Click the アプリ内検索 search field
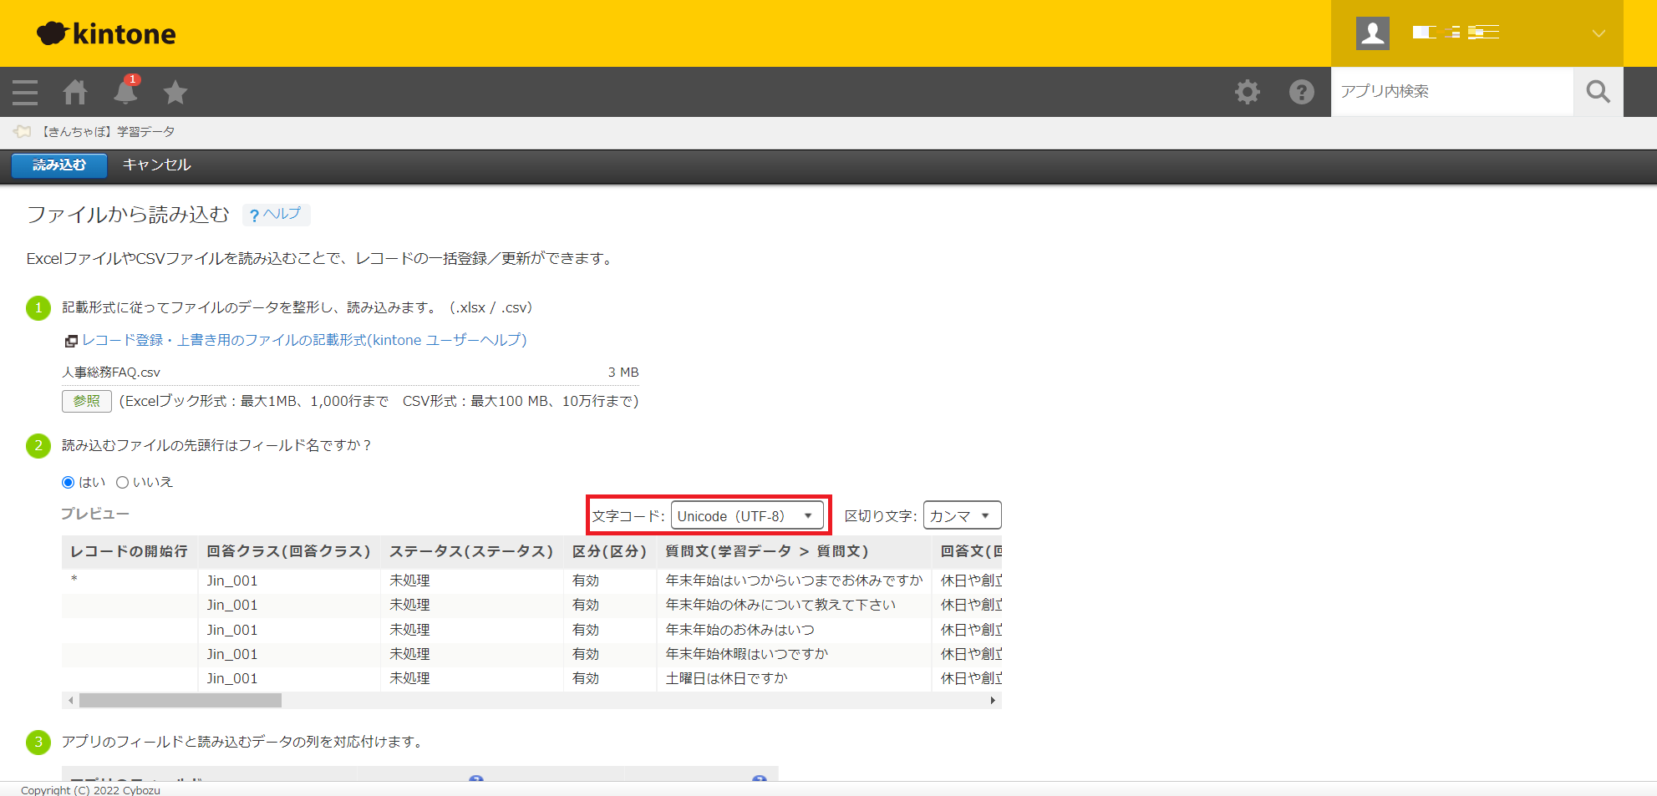The image size is (1657, 796). click(x=1451, y=92)
